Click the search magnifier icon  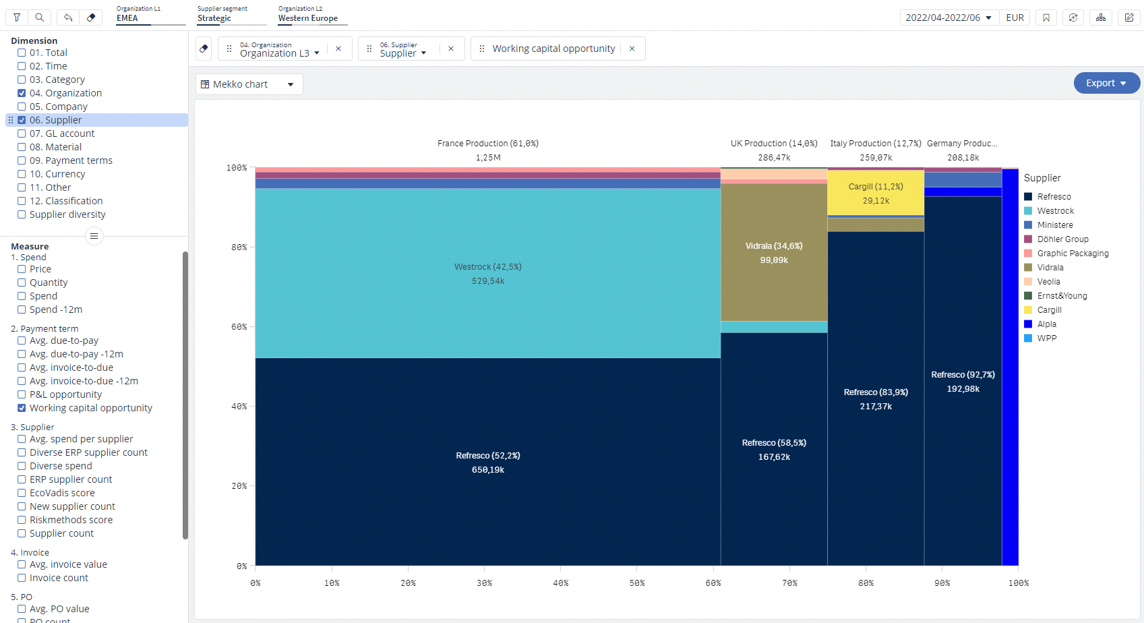click(x=40, y=18)
